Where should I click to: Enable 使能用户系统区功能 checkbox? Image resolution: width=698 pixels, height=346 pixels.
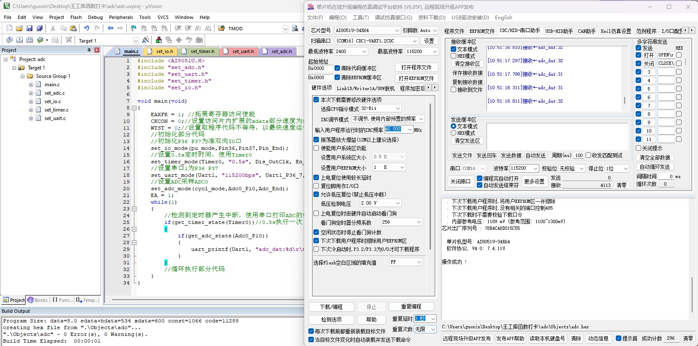click(316, 148)
